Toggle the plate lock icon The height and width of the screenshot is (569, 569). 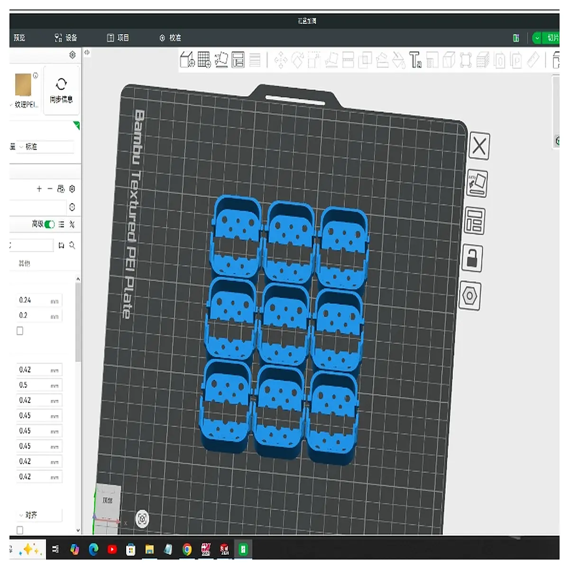pyautogui.click(x=472, y=258)
